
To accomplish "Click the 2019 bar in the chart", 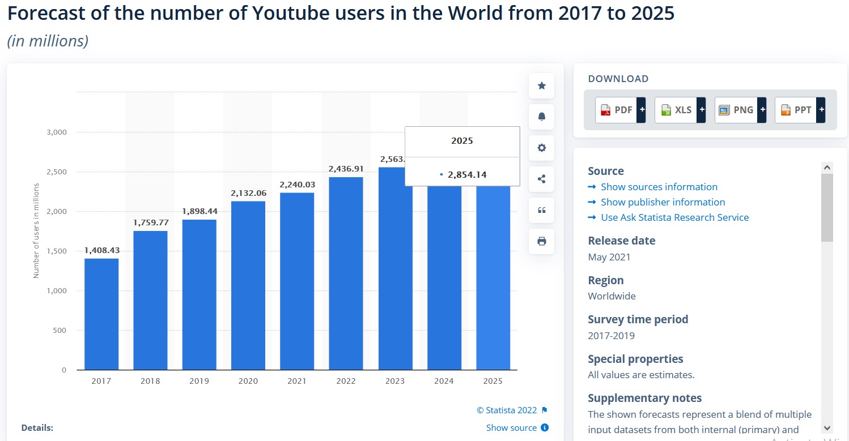I will 199,294.
